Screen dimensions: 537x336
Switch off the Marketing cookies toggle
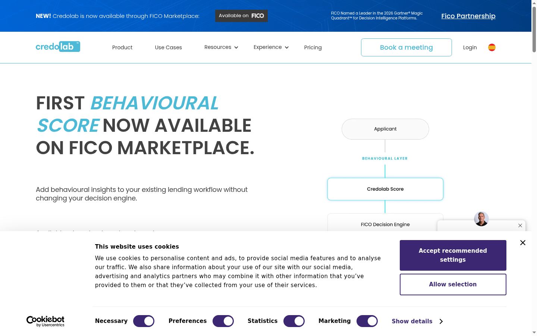tap(367, 321)
